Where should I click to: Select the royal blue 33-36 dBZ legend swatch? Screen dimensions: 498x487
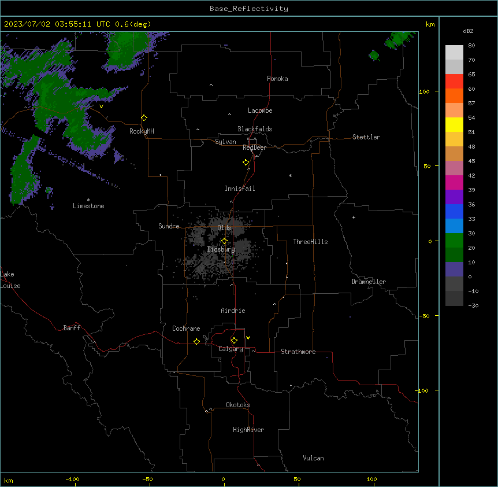(x=454, y=211)
